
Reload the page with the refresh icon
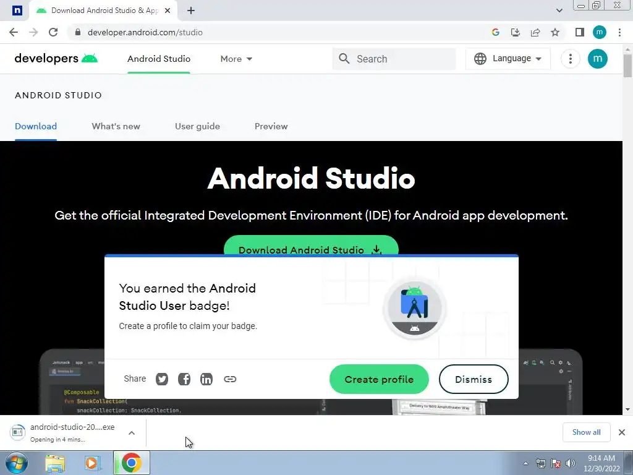pos(53,32)
